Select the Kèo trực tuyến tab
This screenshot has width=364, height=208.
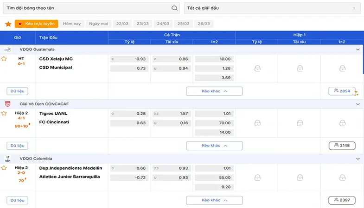(x=36, y=24)
